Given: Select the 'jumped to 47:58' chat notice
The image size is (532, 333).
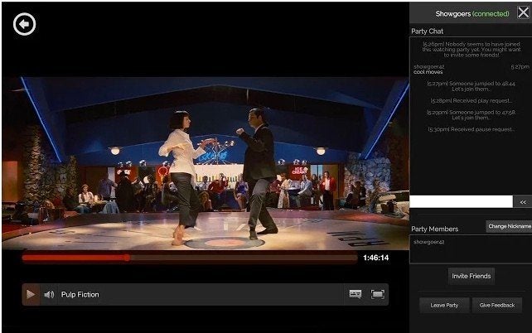Looking at the screenshot, I should tap(472, 115).
